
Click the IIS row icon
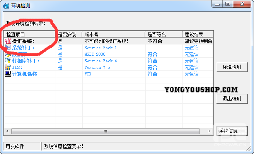(8, 67)
